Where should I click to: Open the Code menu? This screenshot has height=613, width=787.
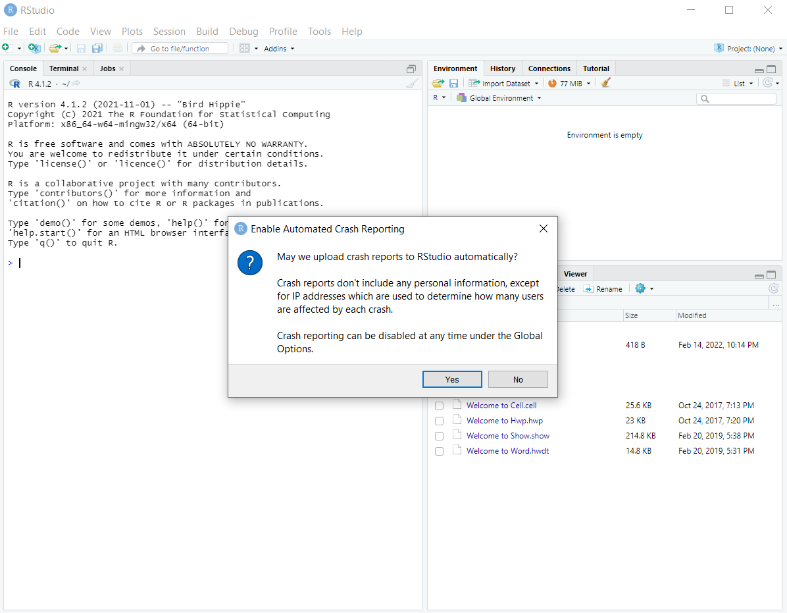[x=68, y=31]
